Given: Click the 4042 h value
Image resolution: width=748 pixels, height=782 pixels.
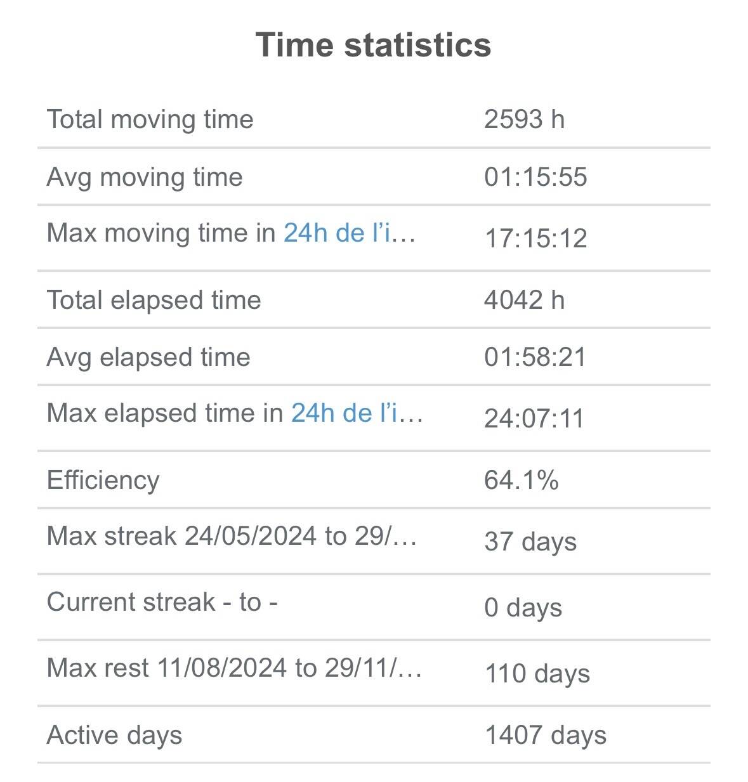Looking at the screenshot, I should click(x=524, y=300).
